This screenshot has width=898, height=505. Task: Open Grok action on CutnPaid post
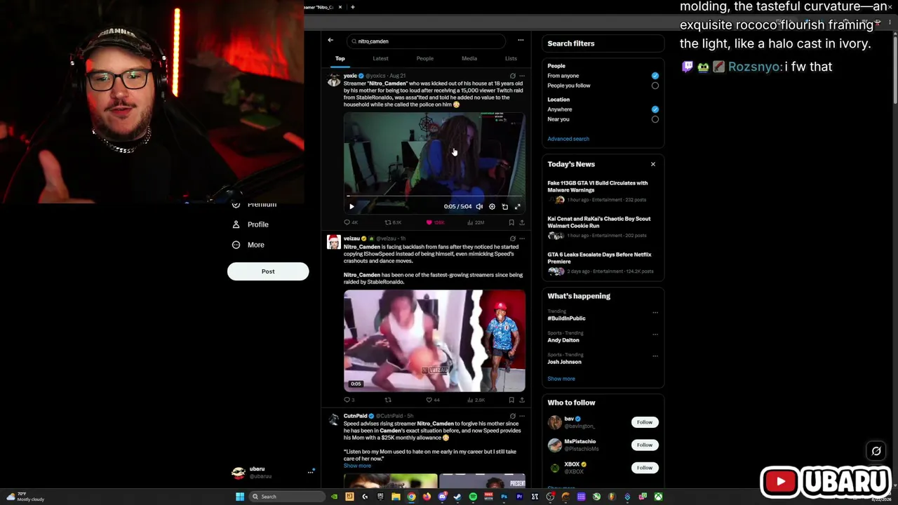point(512,416)
